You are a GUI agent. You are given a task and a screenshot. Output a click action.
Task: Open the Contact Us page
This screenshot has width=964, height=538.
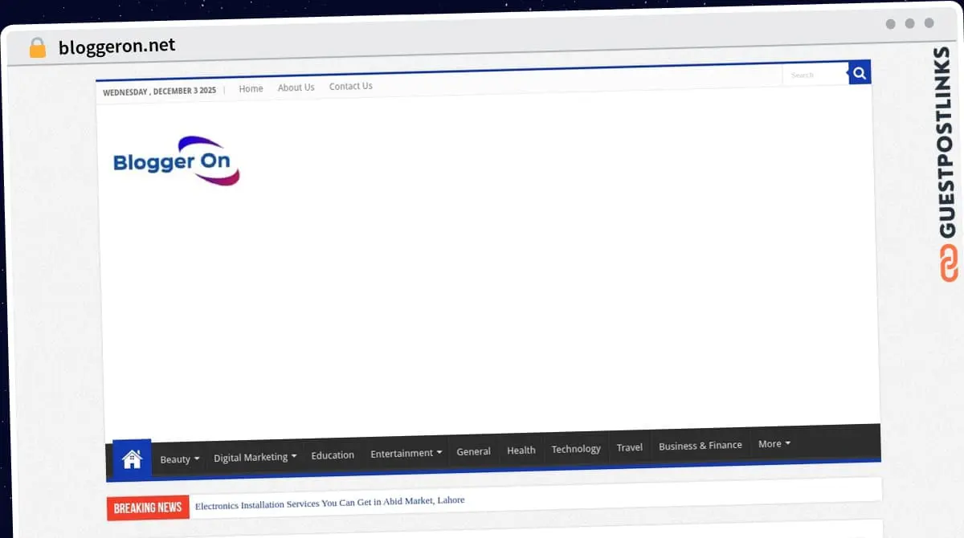(x=350, y=86)
